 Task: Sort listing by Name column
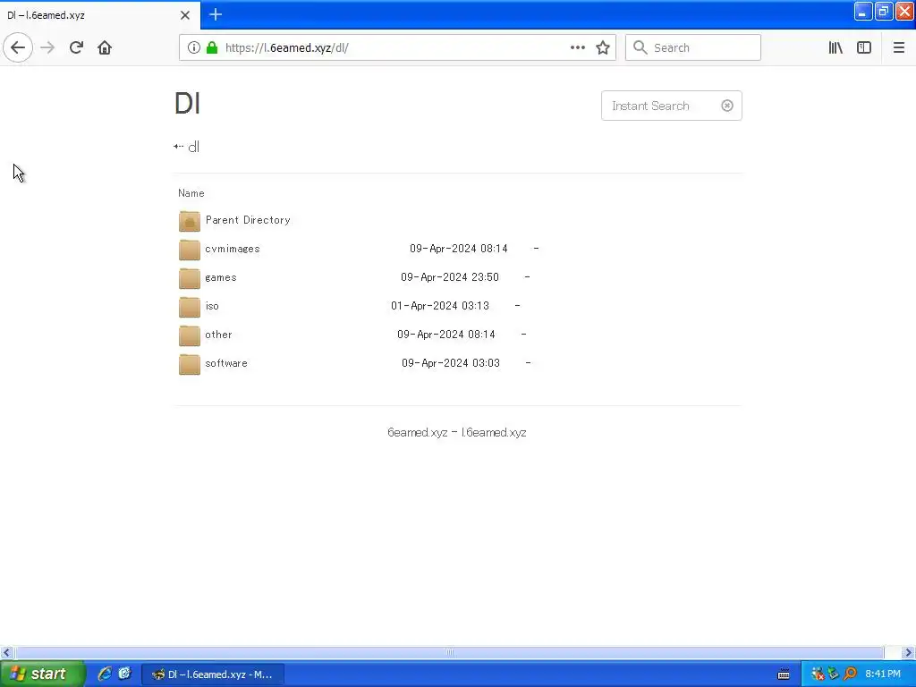(191, 193)
